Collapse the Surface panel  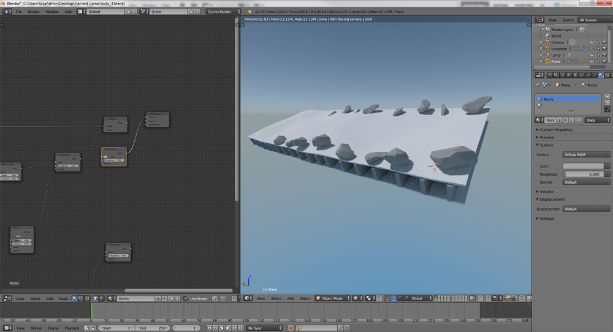[546, 145]
